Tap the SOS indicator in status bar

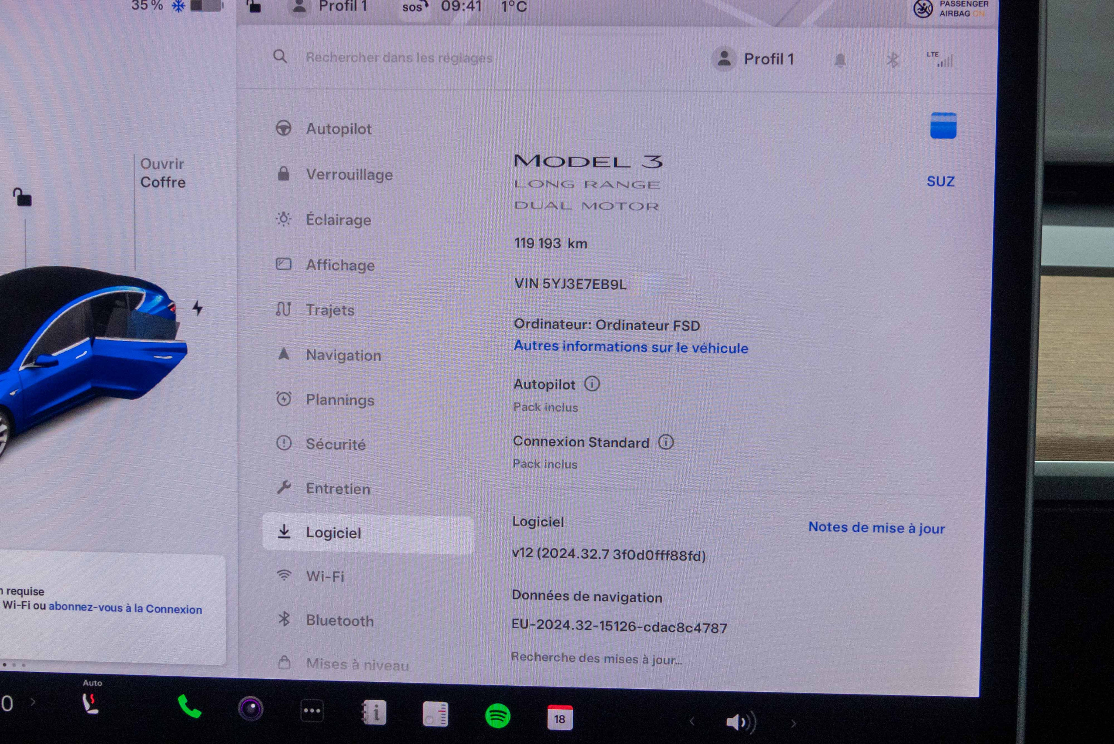(414, 7)
